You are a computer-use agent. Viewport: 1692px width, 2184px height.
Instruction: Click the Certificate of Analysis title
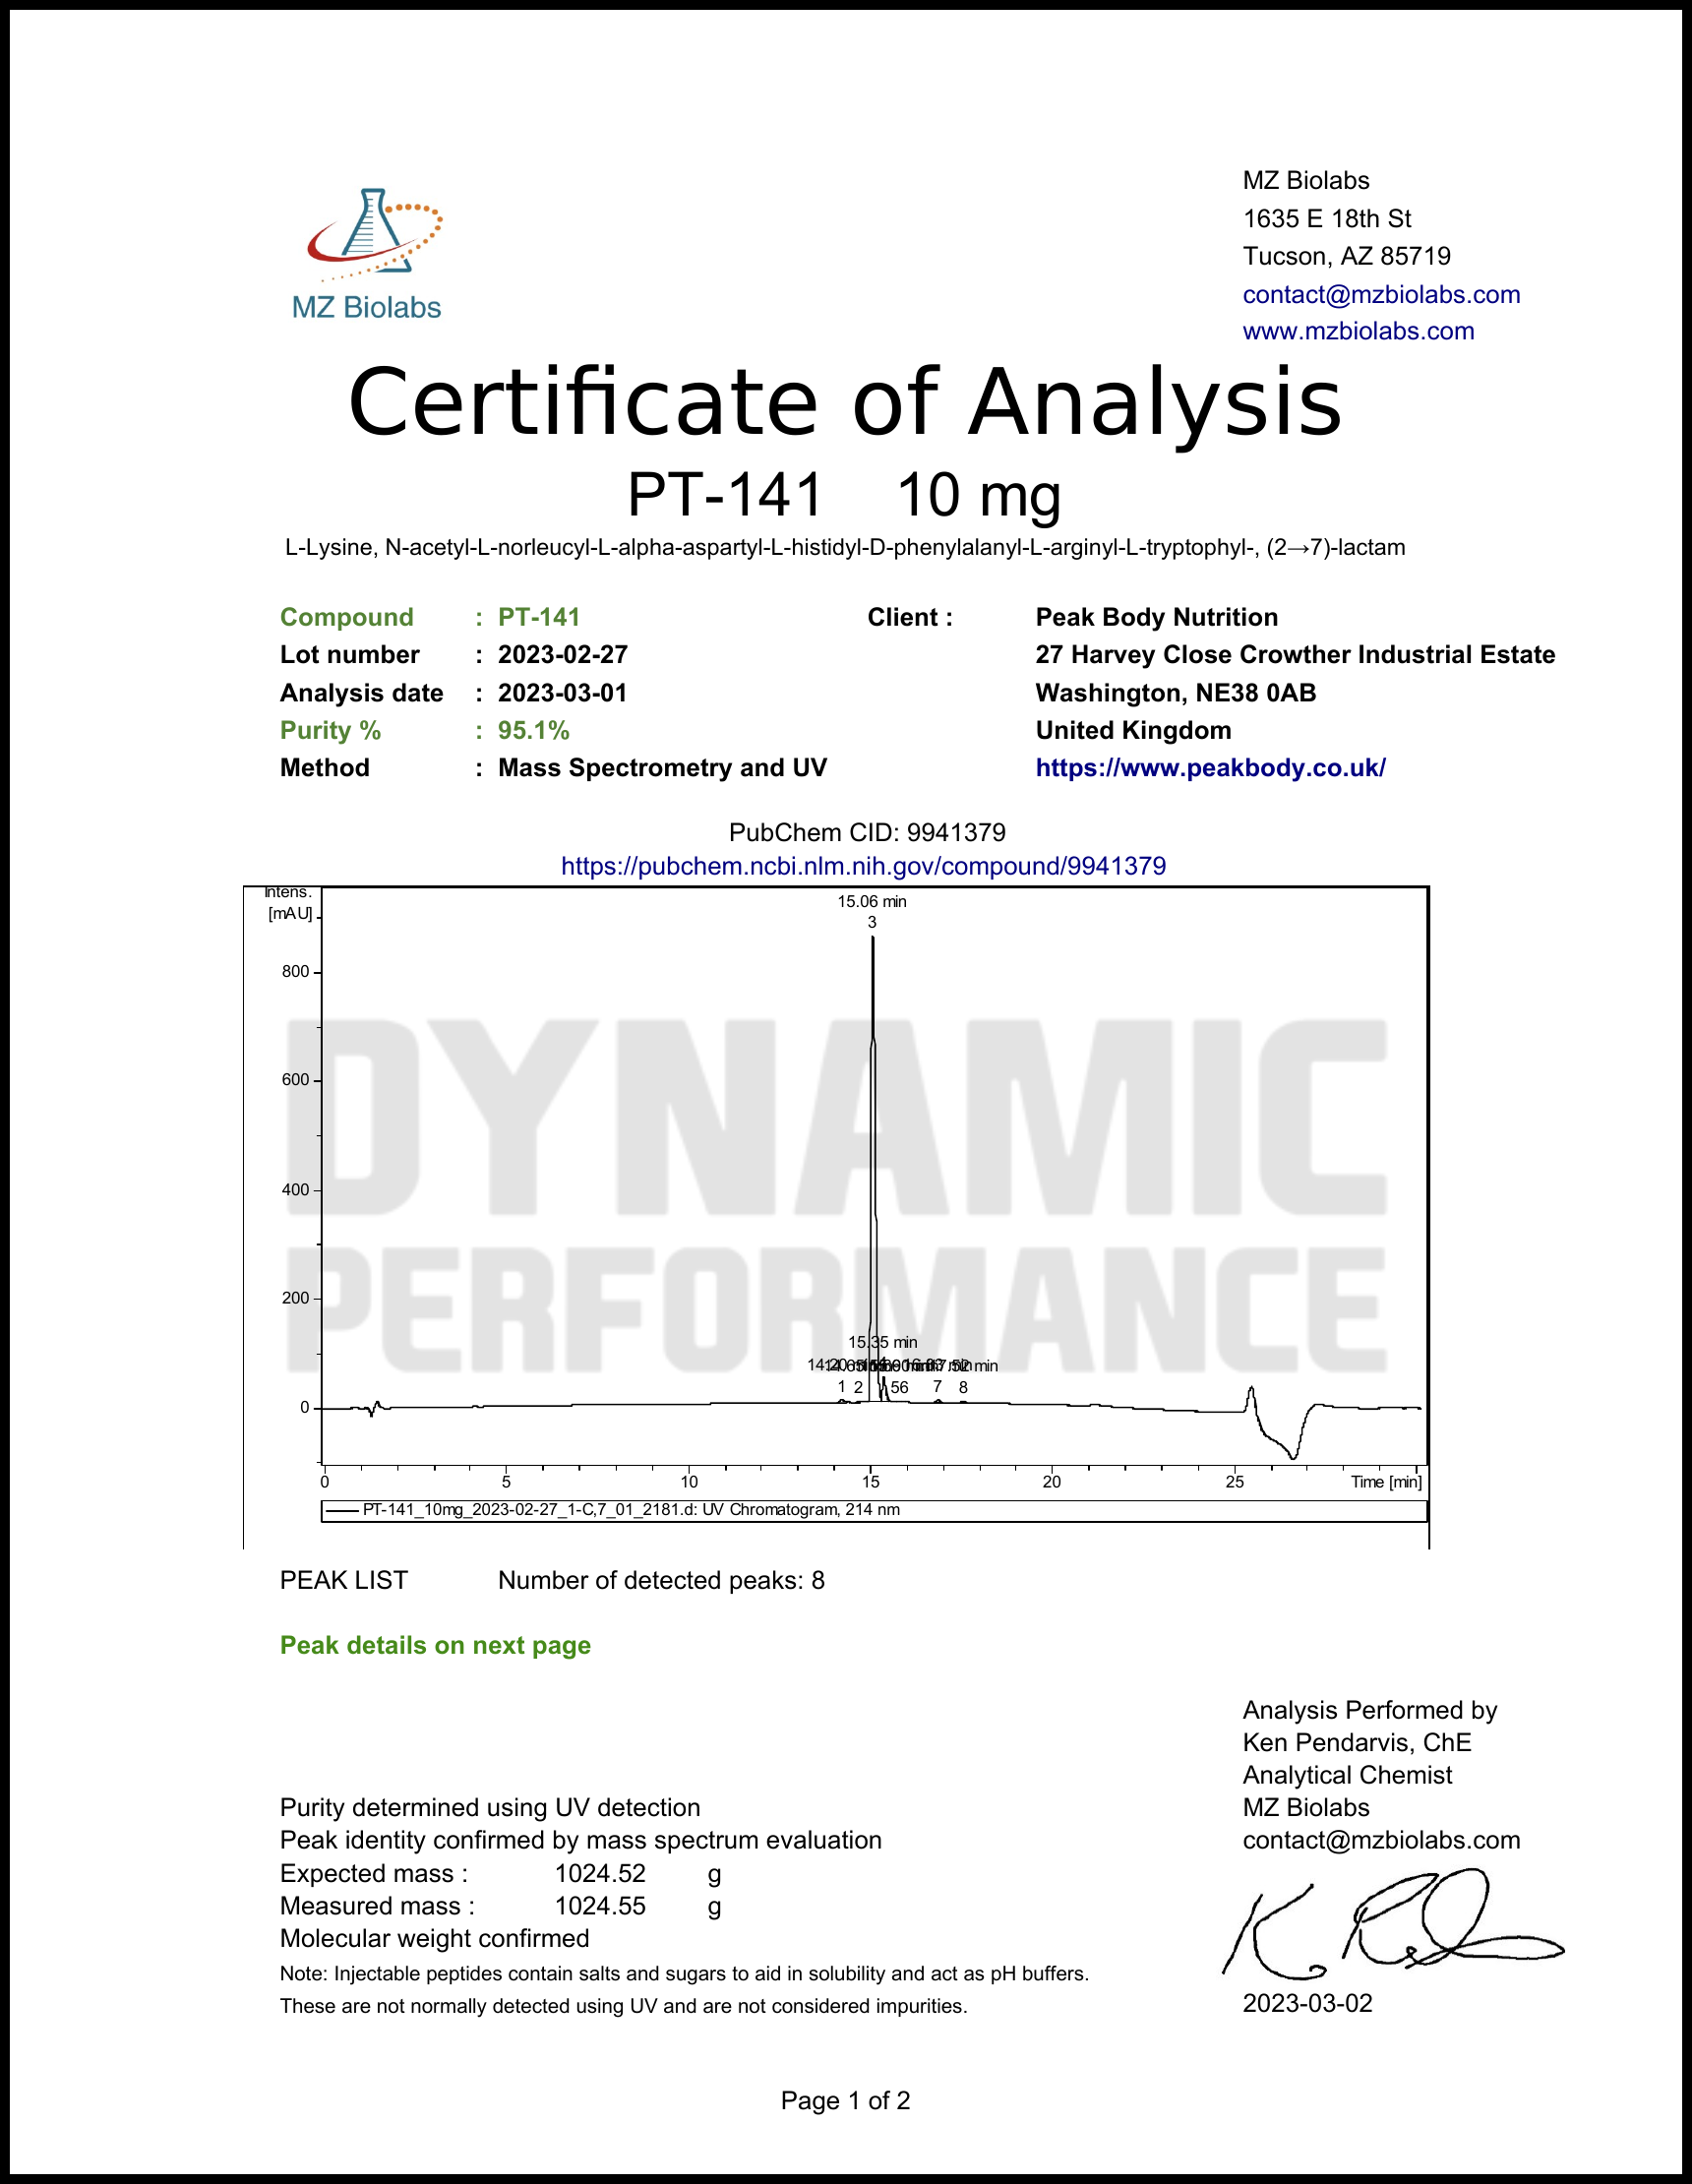844,403
